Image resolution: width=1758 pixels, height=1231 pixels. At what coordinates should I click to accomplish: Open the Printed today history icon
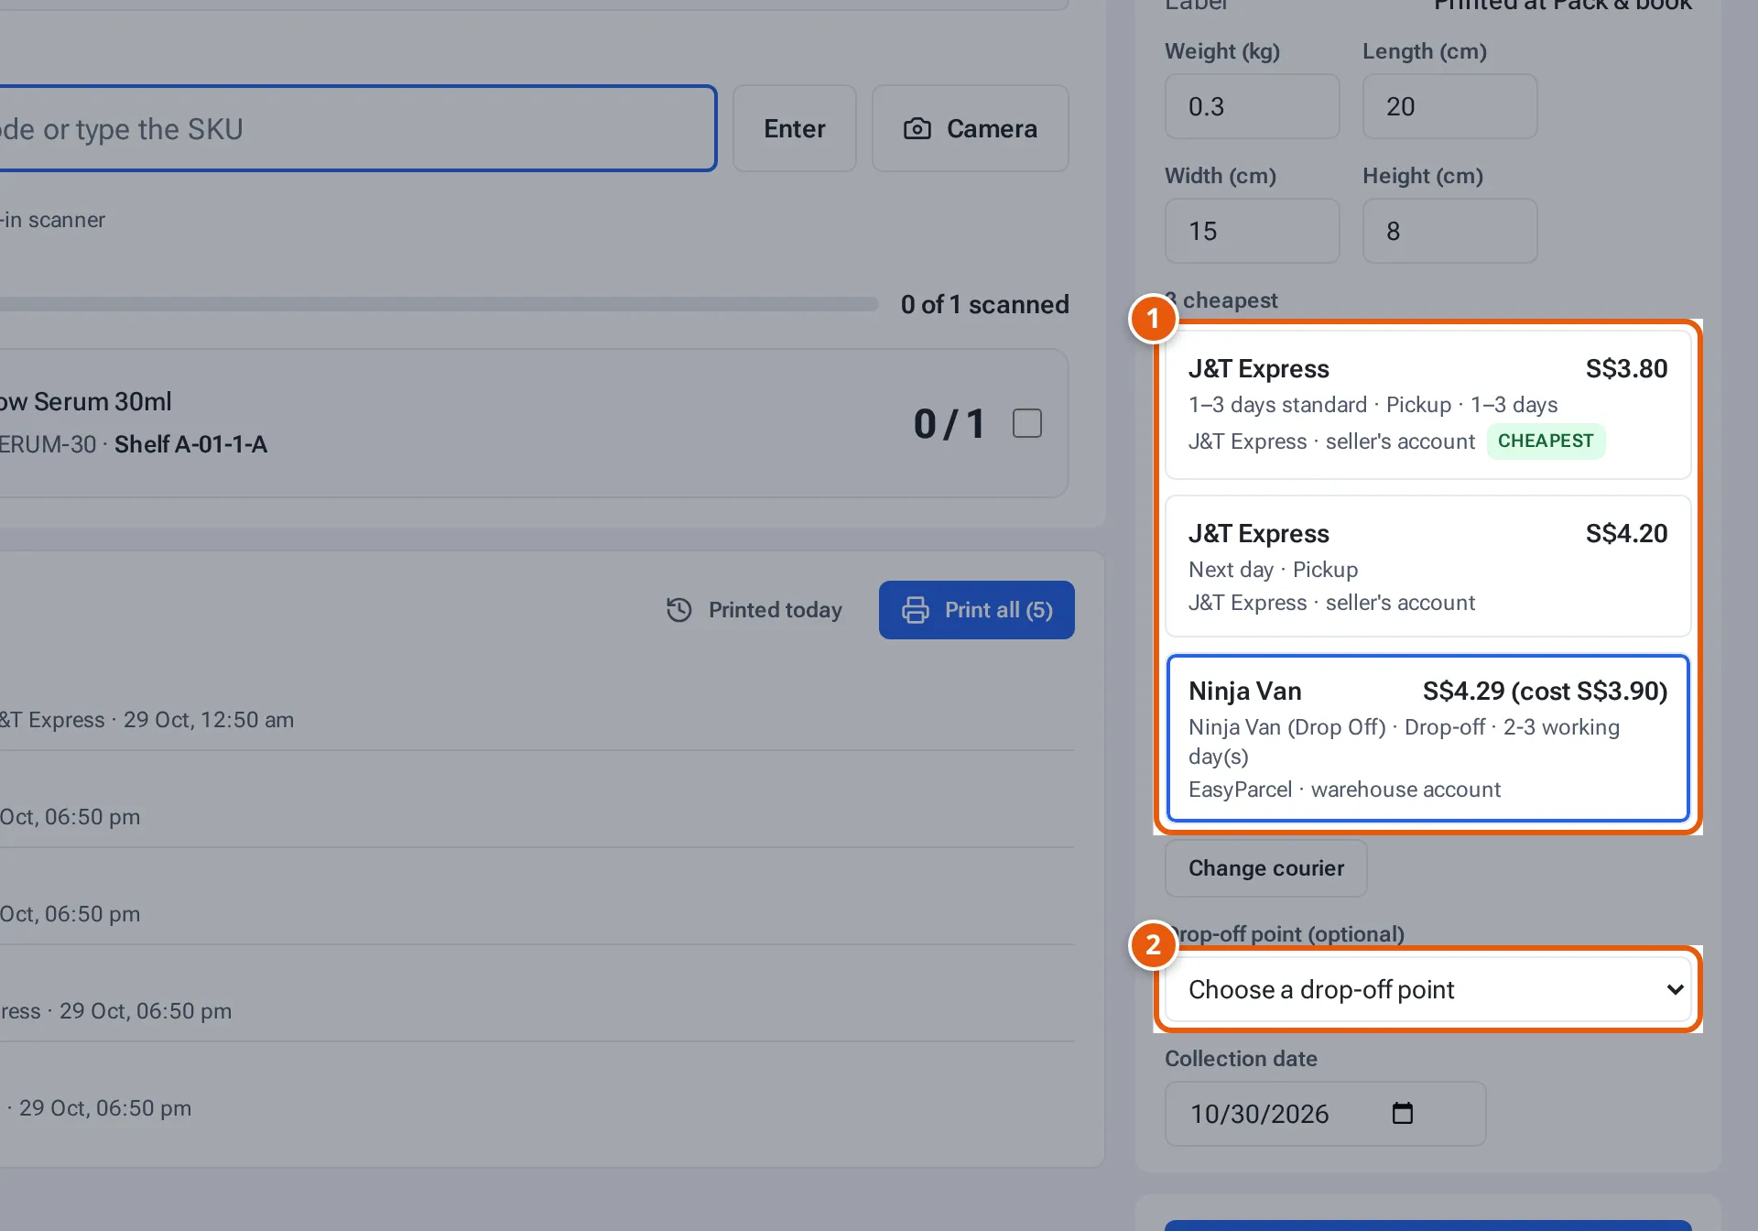(x=678, y=610)
